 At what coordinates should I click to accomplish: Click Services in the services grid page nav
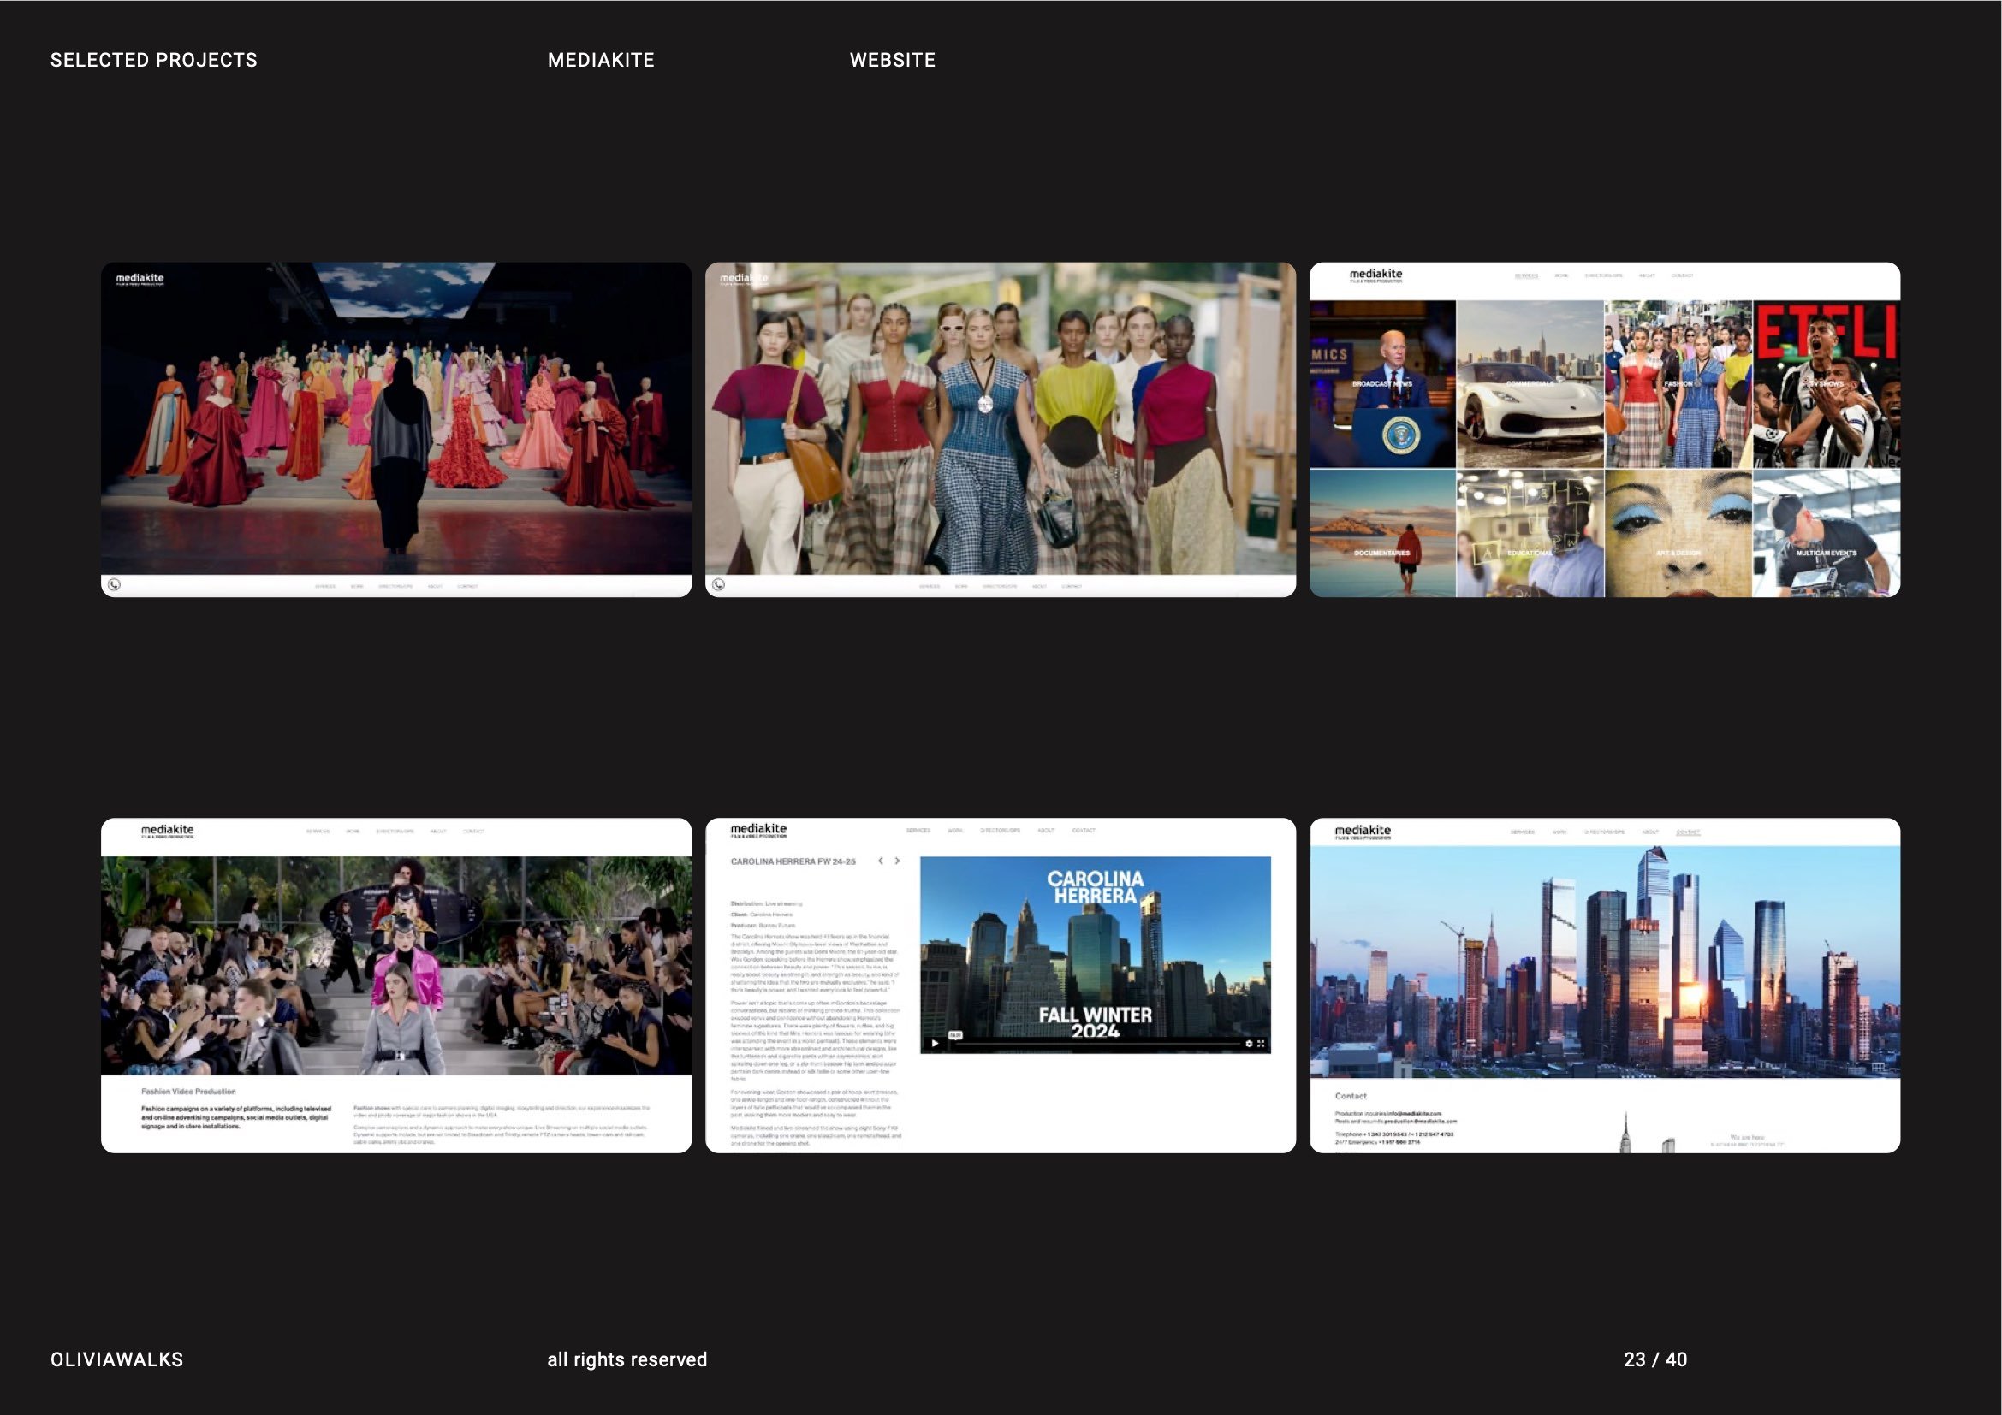[x=1526, y=276]
